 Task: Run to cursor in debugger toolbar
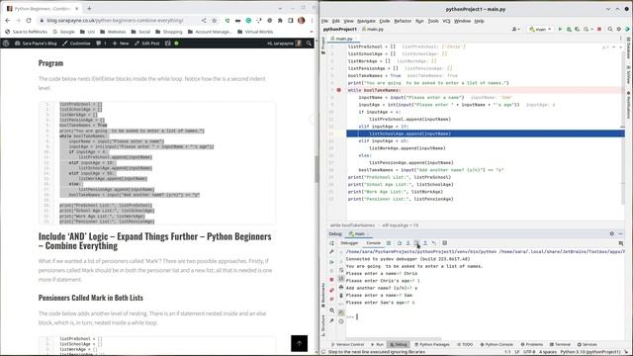click(434, 243)
